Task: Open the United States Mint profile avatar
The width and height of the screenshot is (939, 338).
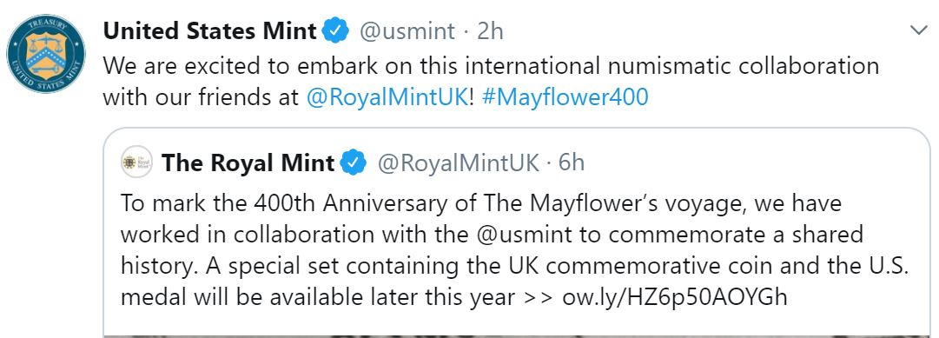Action: [x=45, y=54]
